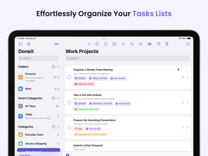Viewport: 208px width, 156px height.
Task: Click the battery icon in status bar
Action: click(x=189, y=38)
